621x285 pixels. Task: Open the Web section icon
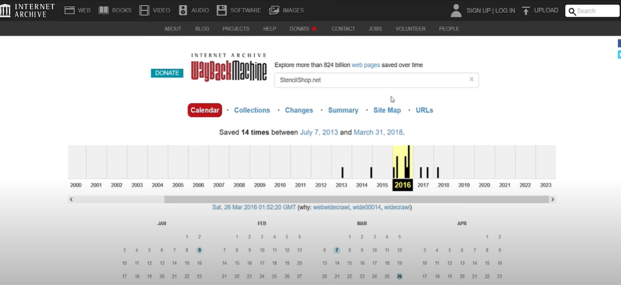pyautogui.click(x=70, y=10)
